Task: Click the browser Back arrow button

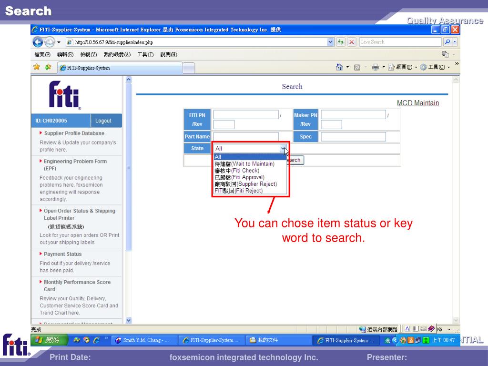Action: pos(38,42)
